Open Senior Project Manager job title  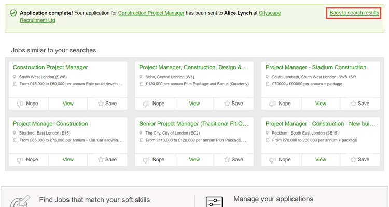point(194,124)
